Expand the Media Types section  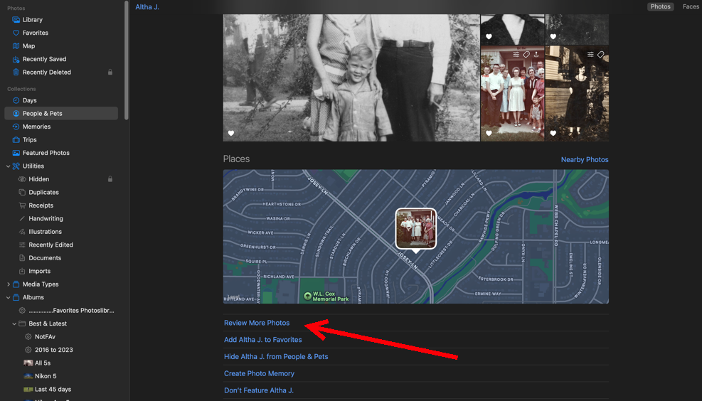coord(8,284)
